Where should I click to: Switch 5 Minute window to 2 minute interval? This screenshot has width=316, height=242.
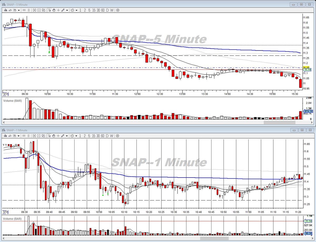click(85, 10)
